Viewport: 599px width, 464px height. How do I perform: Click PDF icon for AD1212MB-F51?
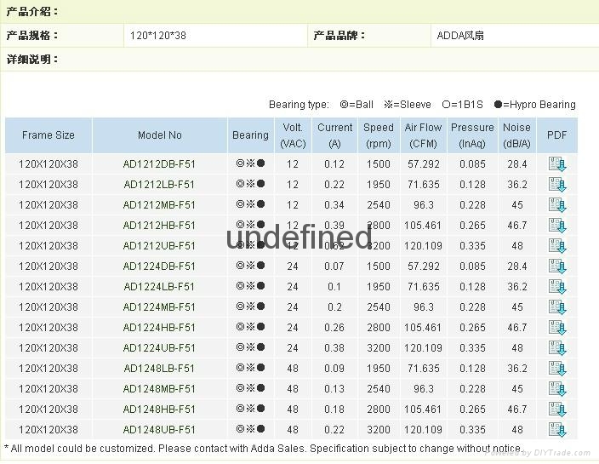coord(557,205)
